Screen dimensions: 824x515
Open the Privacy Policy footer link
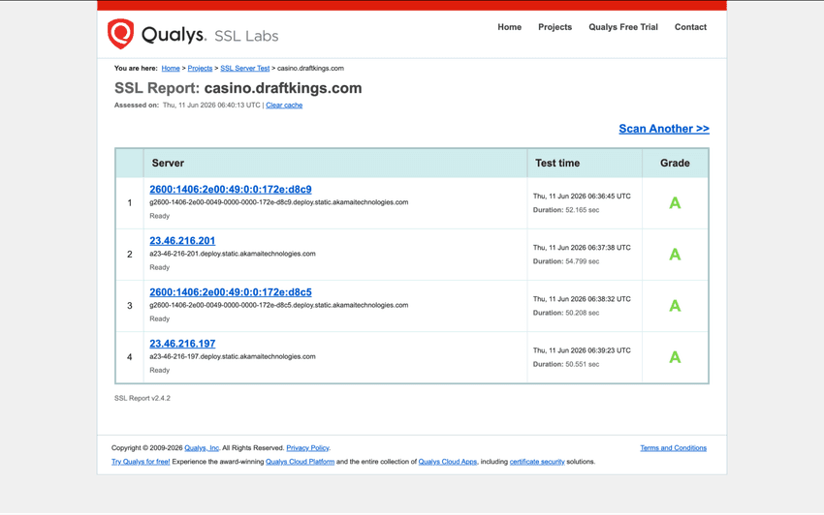click(x=307, y=448)
